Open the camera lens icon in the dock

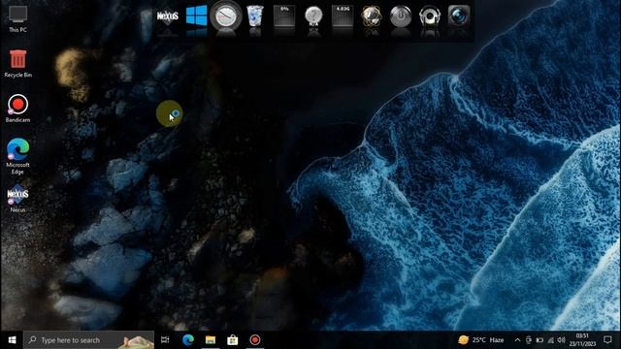pos(459,16)
